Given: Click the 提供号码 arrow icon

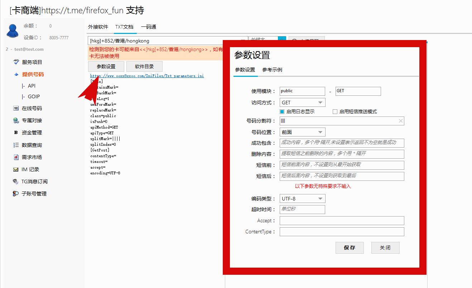Looking at the screenshot, I should 16,75.
